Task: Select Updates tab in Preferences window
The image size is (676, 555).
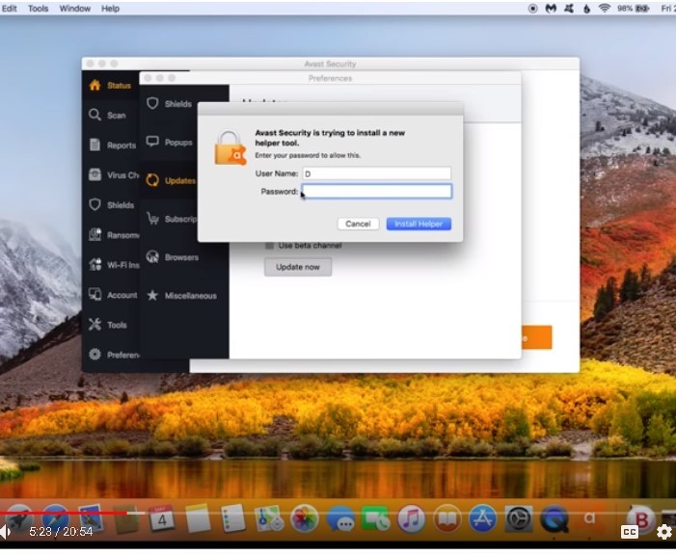Action: (x=171, y=180)
